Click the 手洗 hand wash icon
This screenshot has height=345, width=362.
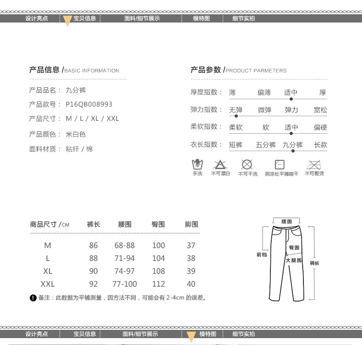(x=197, y=164)
